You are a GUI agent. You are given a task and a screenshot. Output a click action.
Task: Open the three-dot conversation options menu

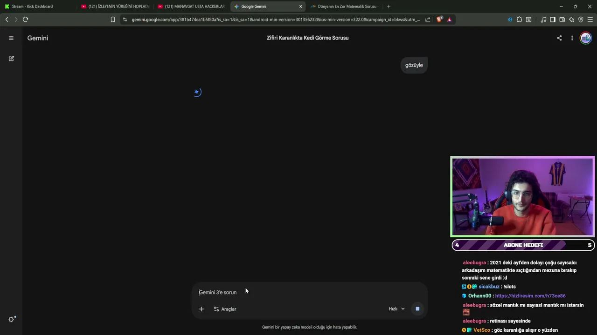(572, 38)
